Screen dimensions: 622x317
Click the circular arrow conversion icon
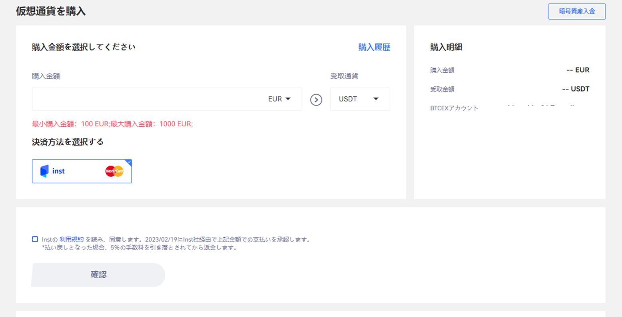pyautogui.click(x=316, y=100)
